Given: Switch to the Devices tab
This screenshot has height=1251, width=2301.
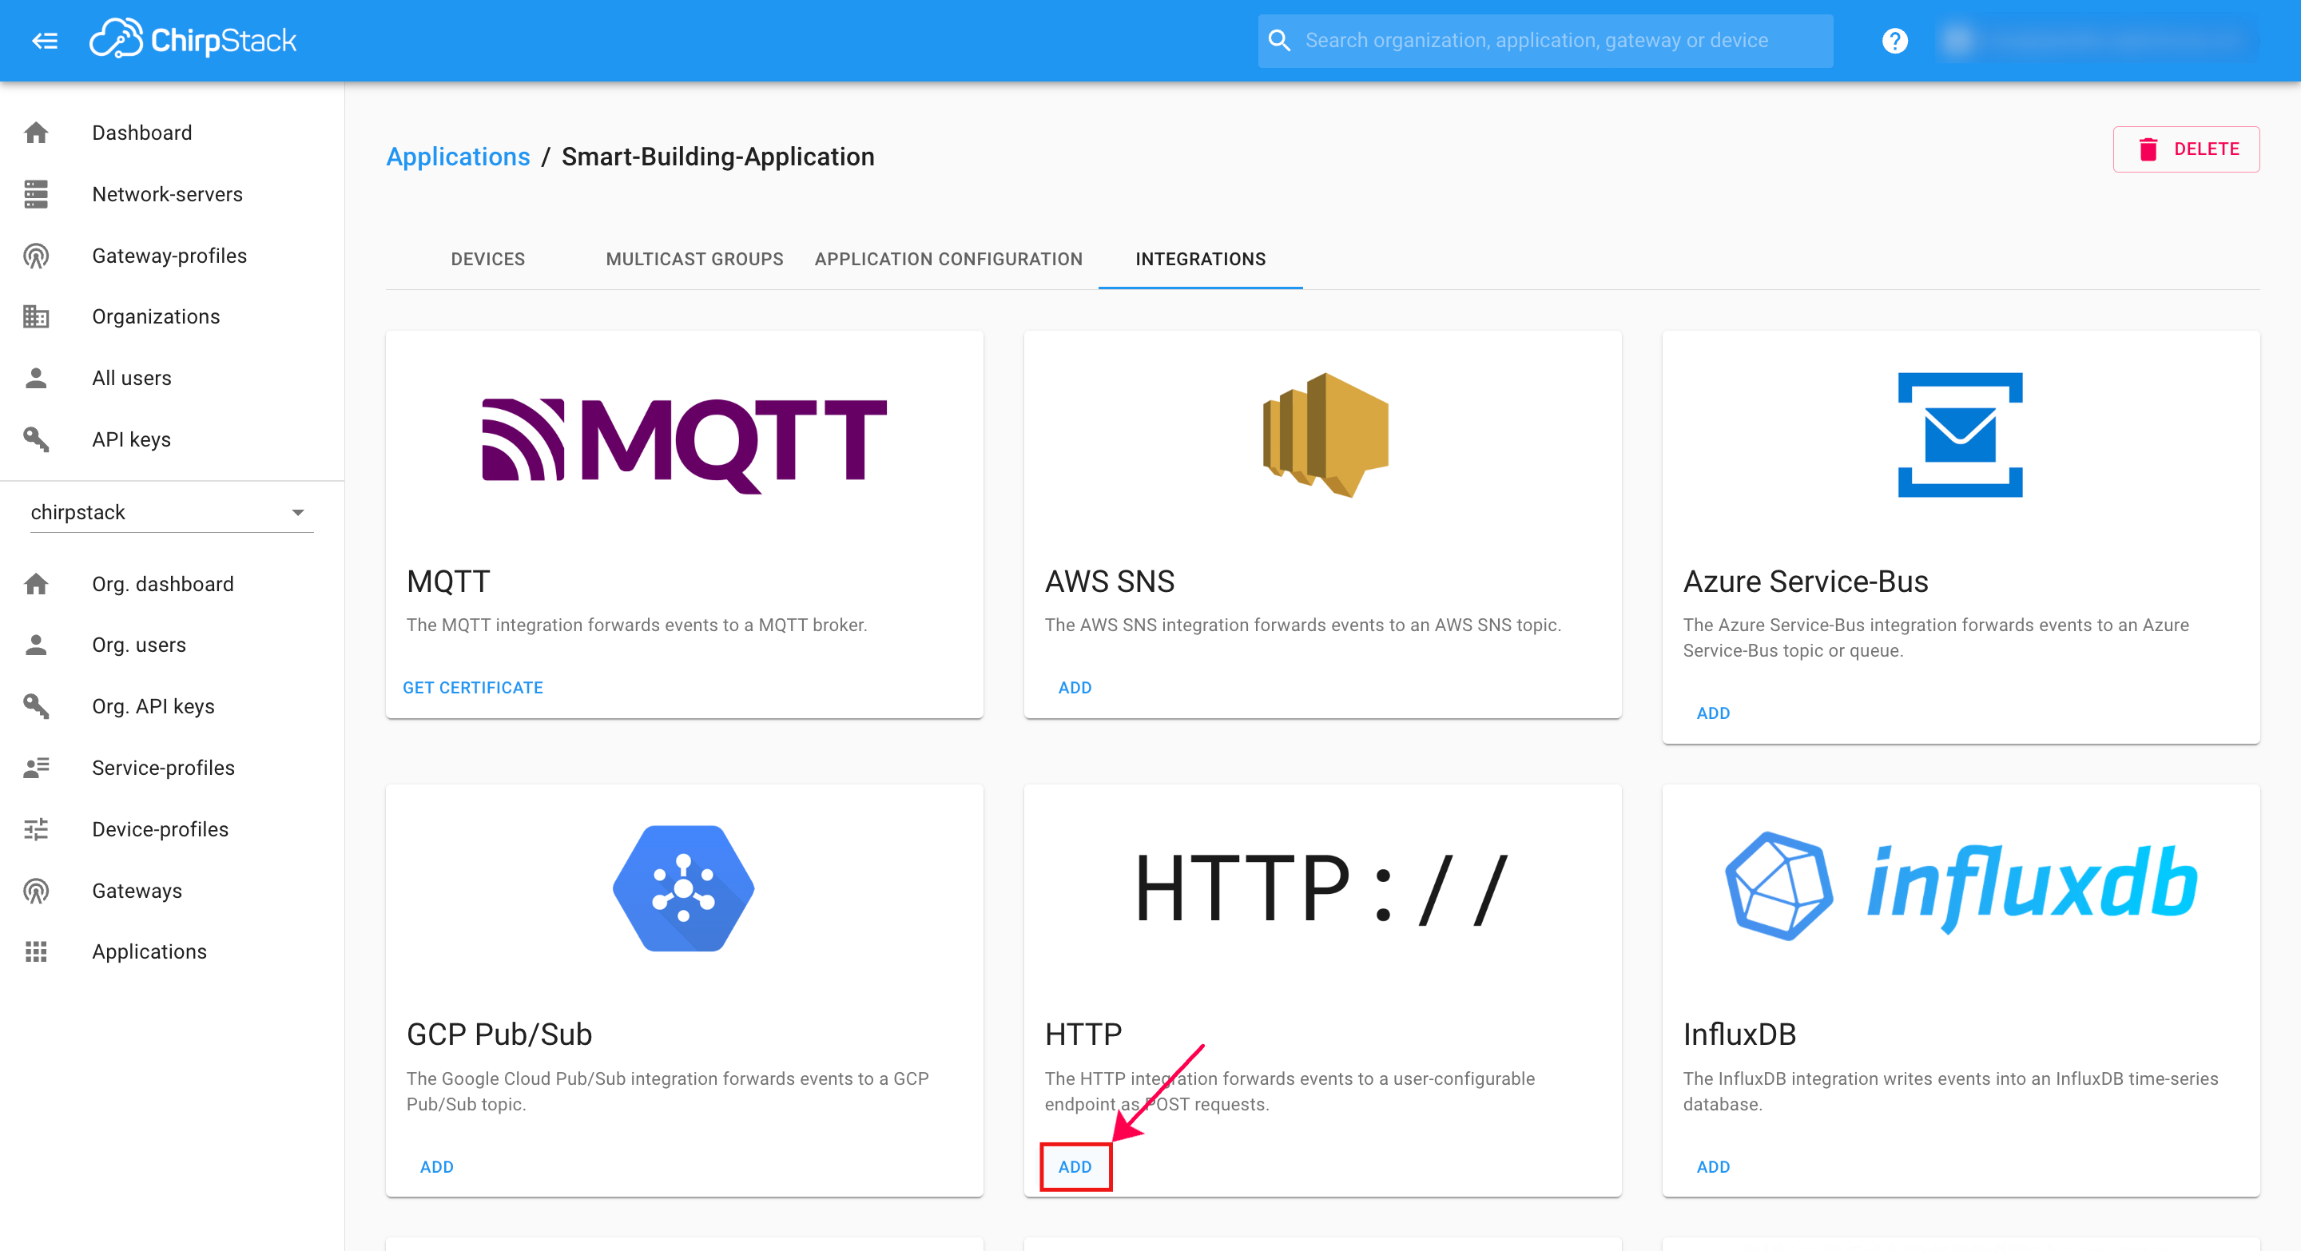Looking at the screenshot, I should coord(487,259).
